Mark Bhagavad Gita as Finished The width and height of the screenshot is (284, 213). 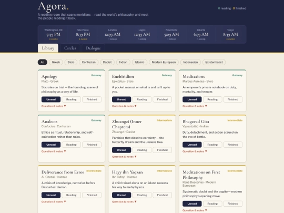pyautogui.click(x=233, y=145)
